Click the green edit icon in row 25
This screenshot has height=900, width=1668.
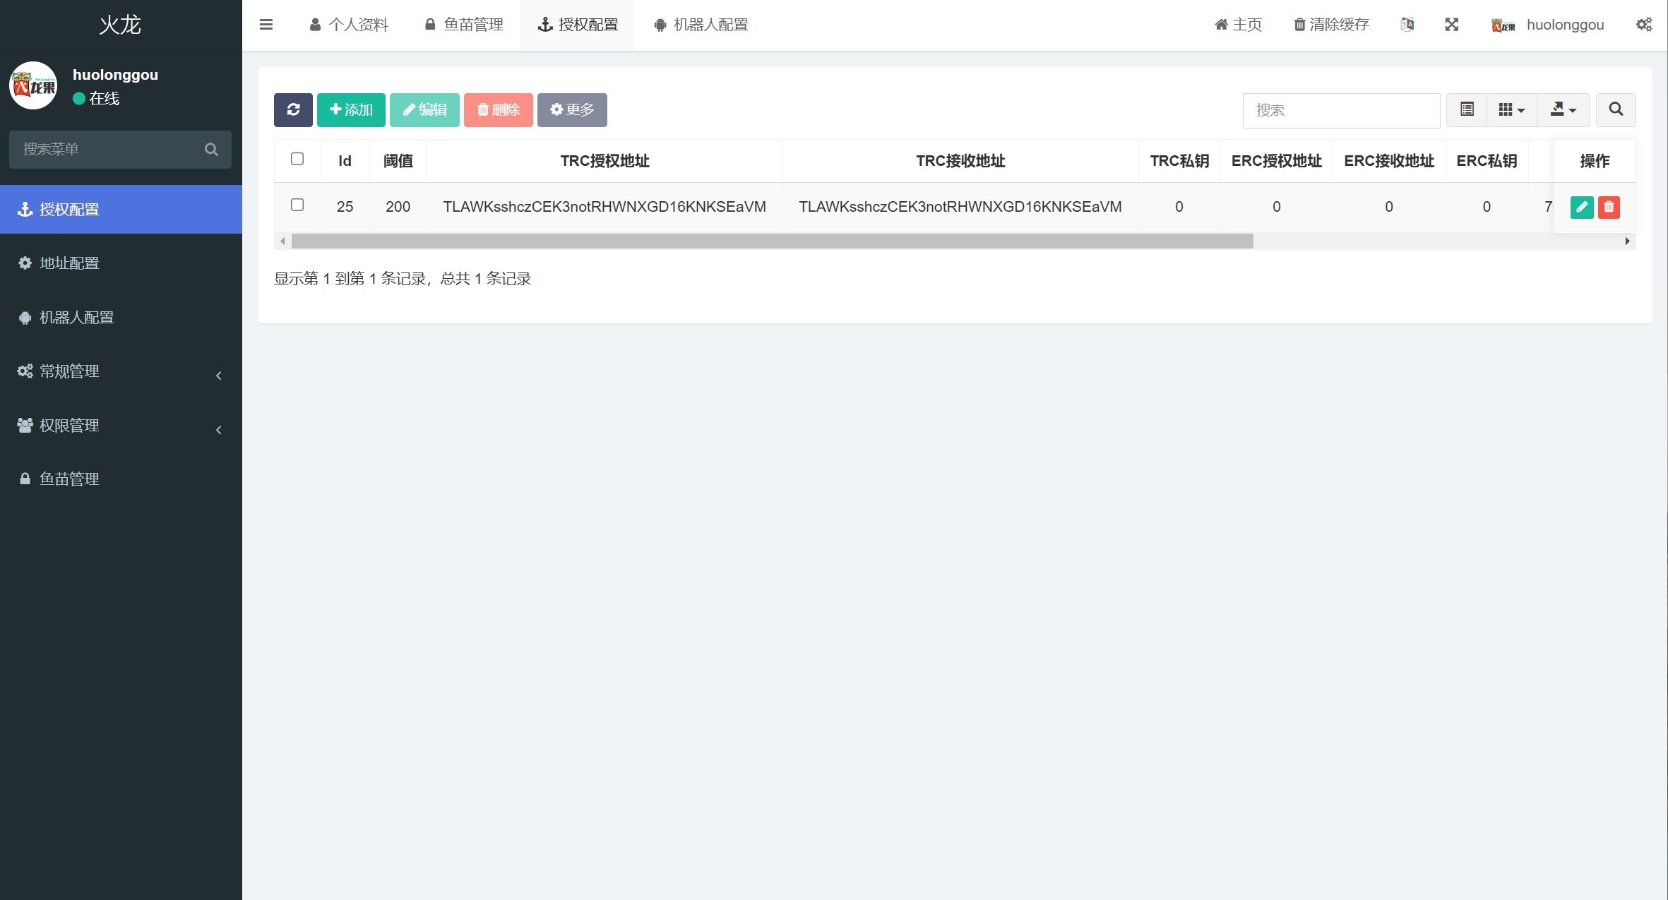coord(1581,207)
